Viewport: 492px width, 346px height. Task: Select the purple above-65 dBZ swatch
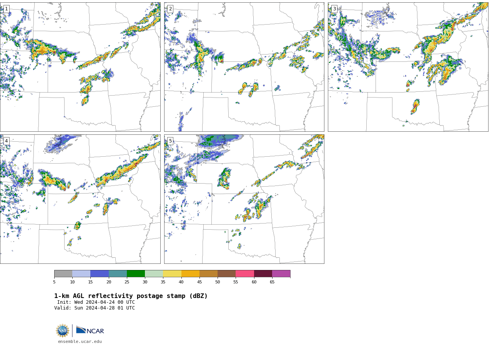281,274
